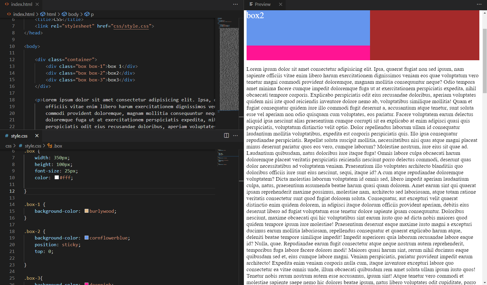
Task: Click the css folder breadcrumb
Action: coord(9,146)
